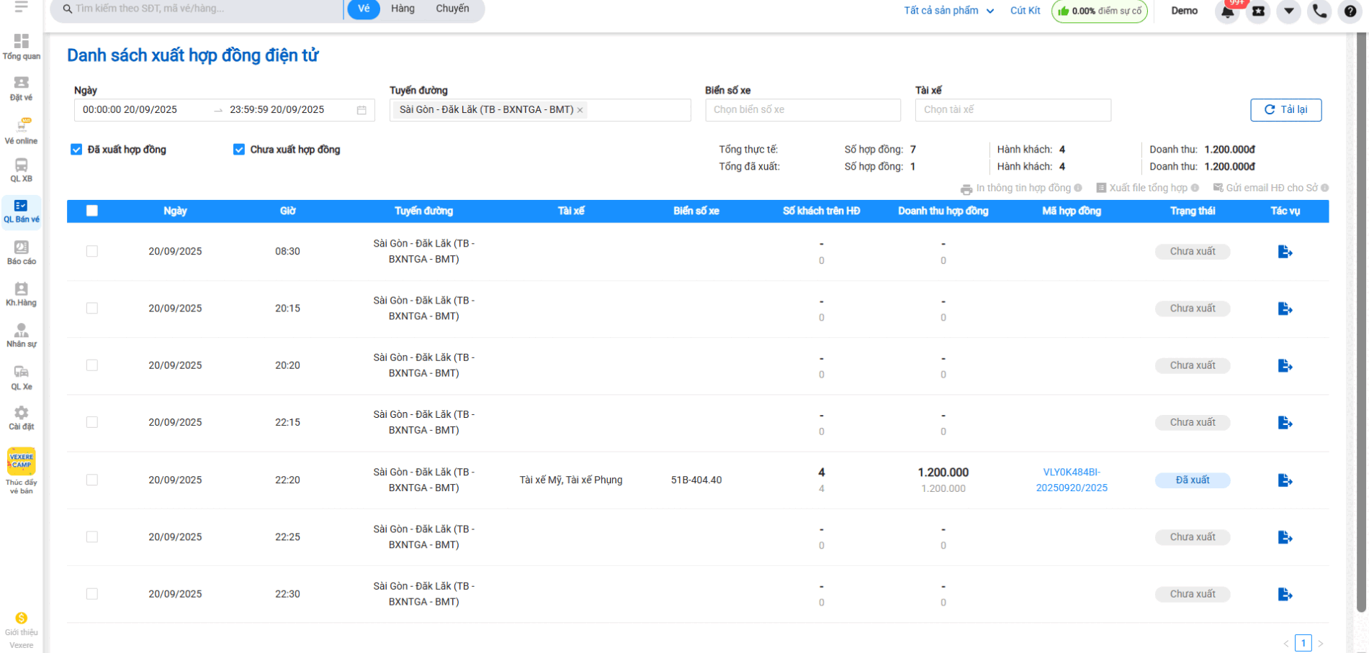Open the Chọn biển số xe dropdown
The image size is (1369, 653).
[x=802, y=110]
